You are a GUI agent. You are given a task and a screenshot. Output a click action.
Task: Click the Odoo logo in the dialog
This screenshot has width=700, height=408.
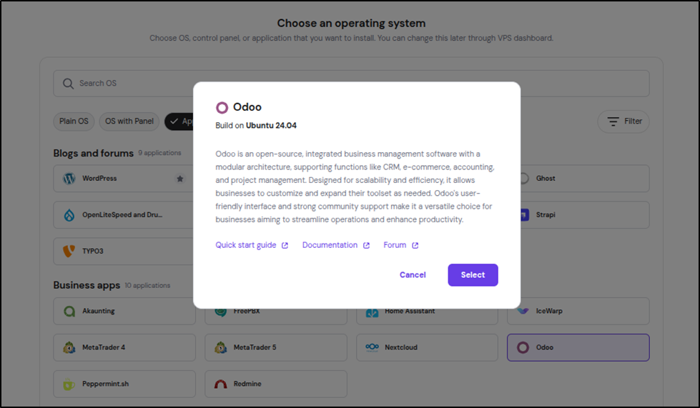[222, 108]
